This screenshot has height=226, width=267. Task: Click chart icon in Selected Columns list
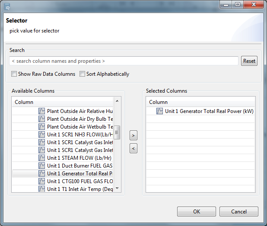160,111
